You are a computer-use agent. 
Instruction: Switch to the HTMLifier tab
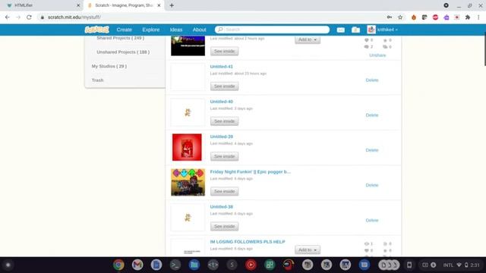click(42, 5)
